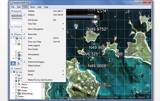Collapse the Places panel

tap(12, 35)
